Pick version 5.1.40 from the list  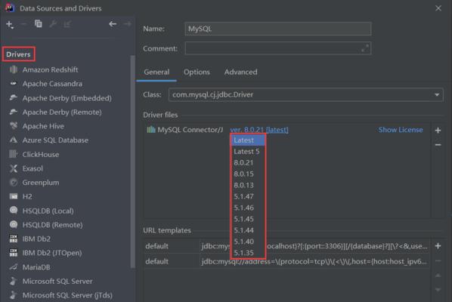pyautogui.click(x=248, y=242)
